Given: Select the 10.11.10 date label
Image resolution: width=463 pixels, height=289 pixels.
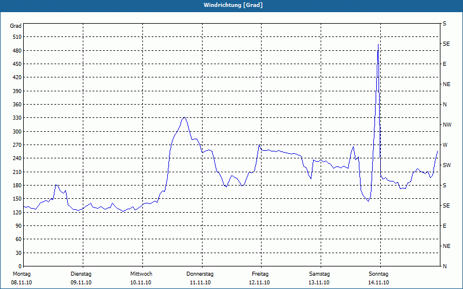Looking at the screenshot, I should [x=141, y=283].
